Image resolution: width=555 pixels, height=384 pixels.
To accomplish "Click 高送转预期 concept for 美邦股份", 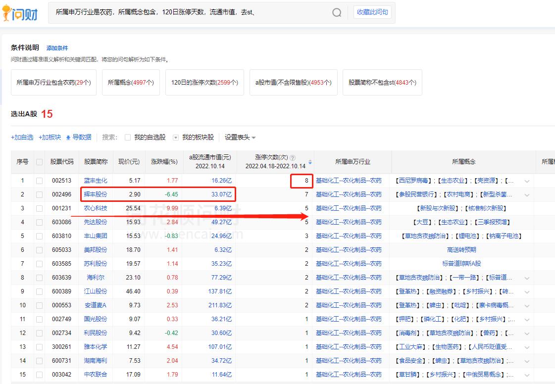I will point(461,250).
